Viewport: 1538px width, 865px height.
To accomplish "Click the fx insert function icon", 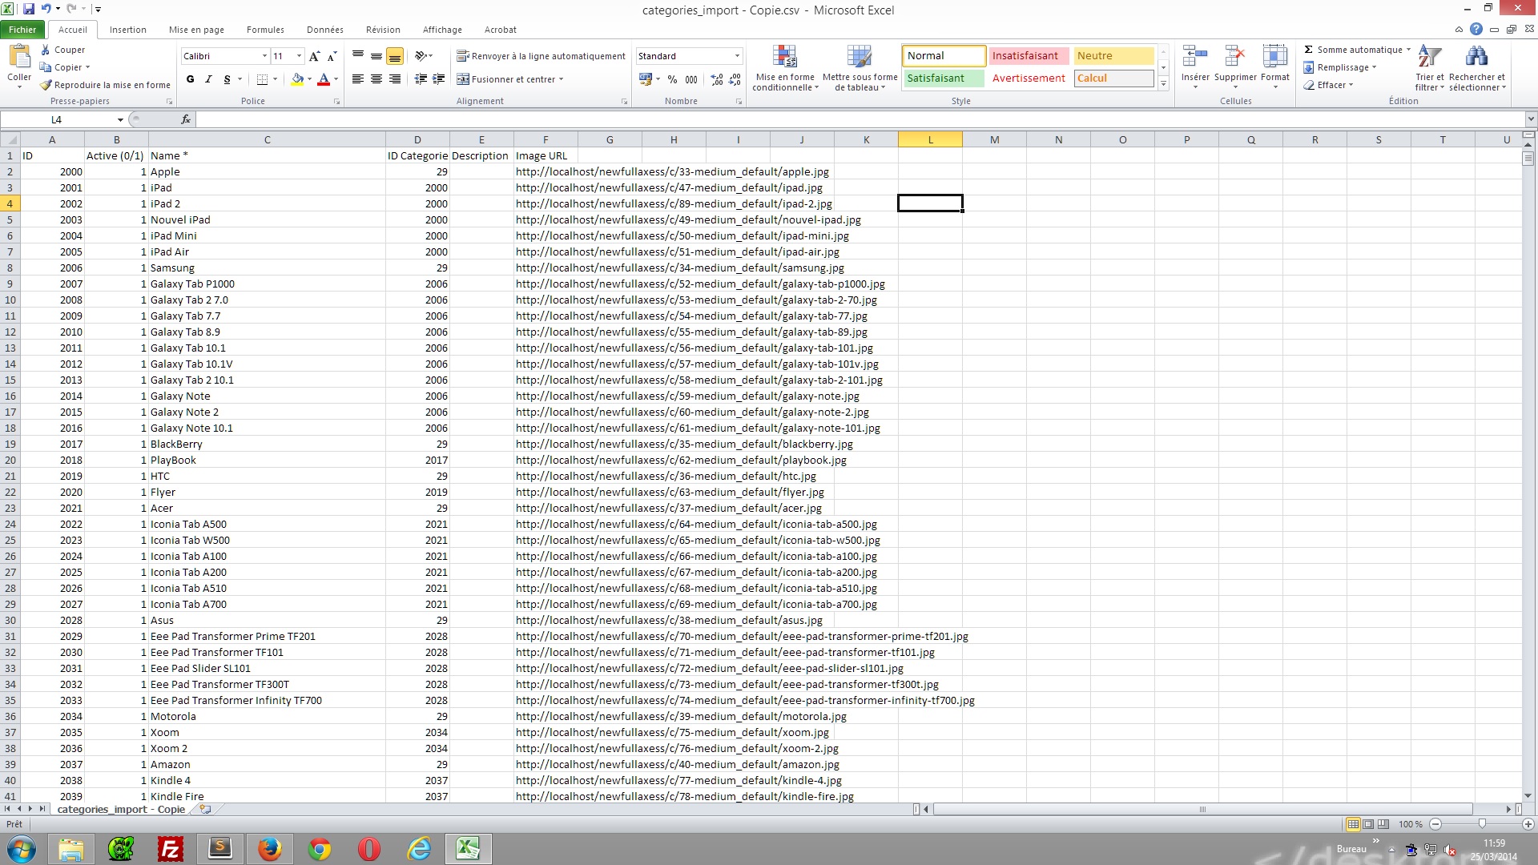I will pyautogui.click(x=186, y=119).
